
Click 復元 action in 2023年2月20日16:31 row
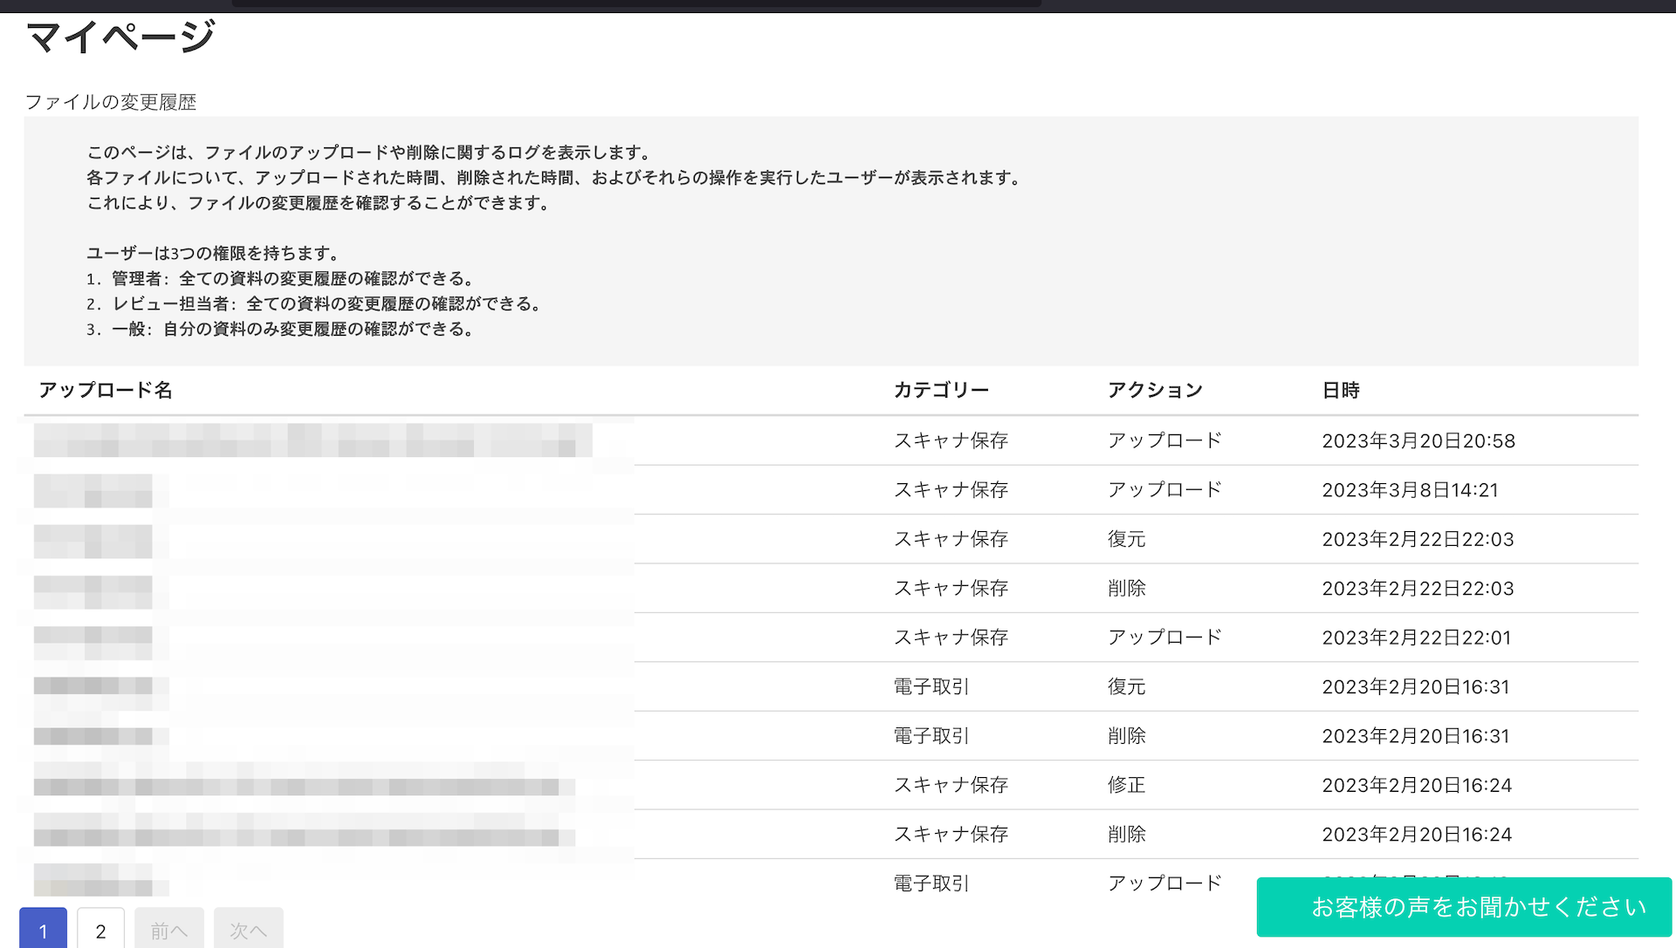(1126, 687)
